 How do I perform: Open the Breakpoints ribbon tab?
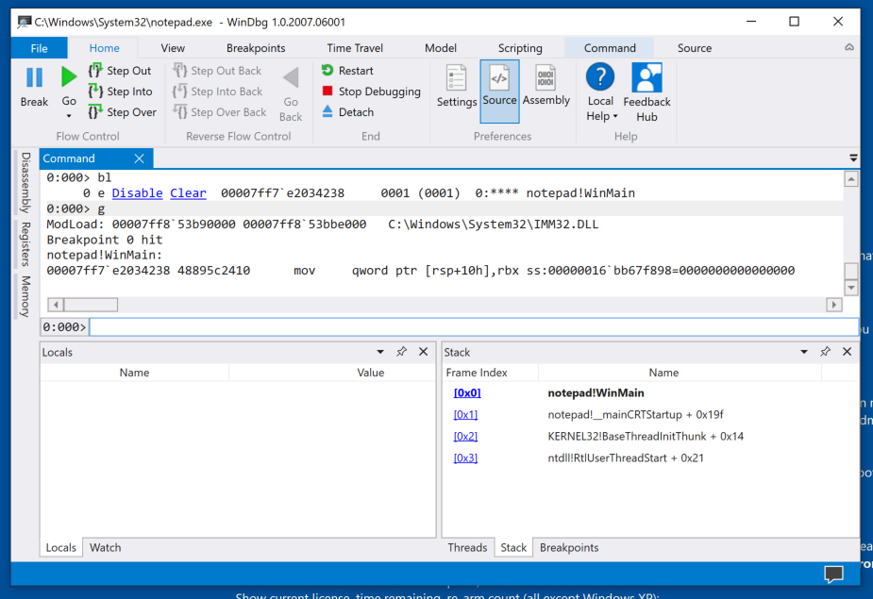tap(256, 48)
